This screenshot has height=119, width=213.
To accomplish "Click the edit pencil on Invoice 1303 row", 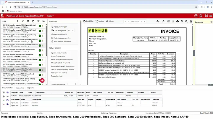I will pyautogui.click(x=28, y=71).
